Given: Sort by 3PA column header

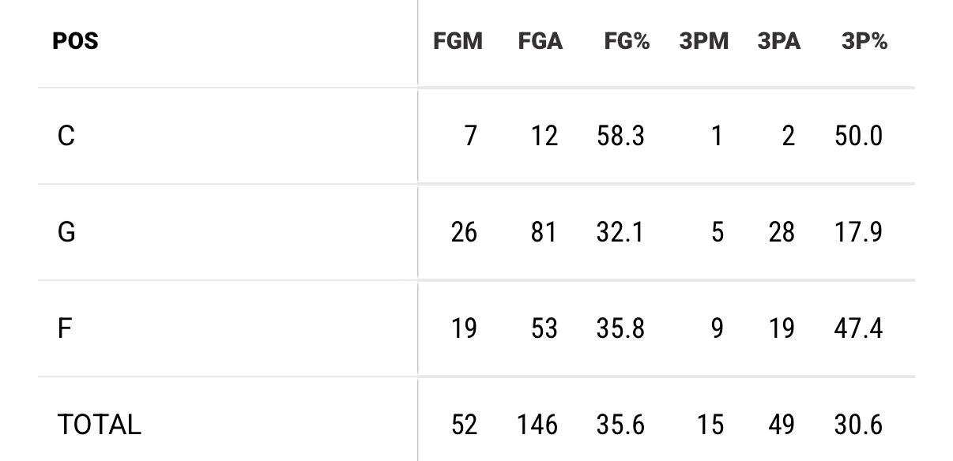Looking at the screenshot, I should 778,42.
